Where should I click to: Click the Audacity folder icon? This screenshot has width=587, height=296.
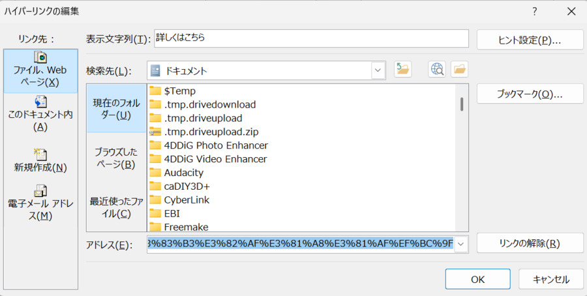pyautogui.click(x=155, y=173)
